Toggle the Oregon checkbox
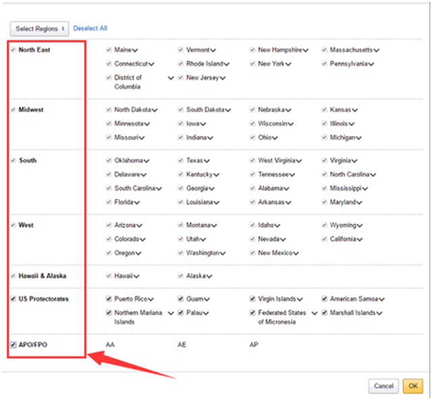 (x=109, y=253)
